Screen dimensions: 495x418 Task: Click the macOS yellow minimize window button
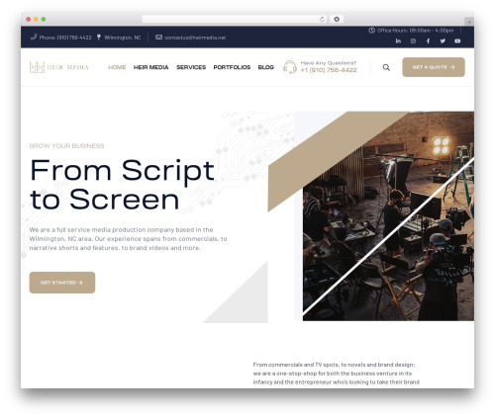pyautogui.click(x=36, y=19)
